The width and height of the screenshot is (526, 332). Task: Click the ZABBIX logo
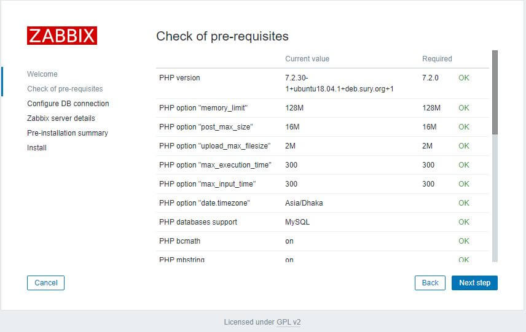pyautogui.click(x=62, y=35)
